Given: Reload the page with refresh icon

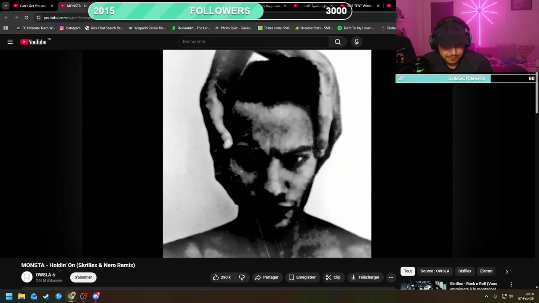Looking at the screenshot, I should click(x=26, y=18).
